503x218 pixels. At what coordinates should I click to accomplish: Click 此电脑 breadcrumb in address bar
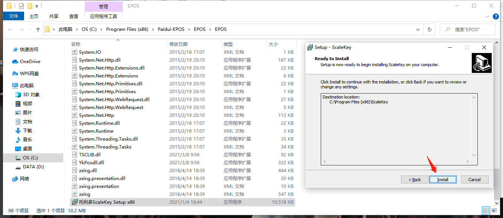[66, 29]
